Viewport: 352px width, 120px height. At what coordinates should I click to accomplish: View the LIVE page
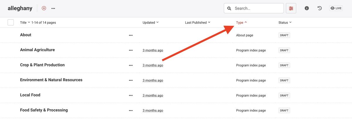coord(336,8)
